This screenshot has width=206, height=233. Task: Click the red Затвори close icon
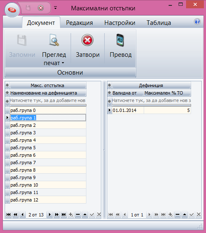(88, 40)
